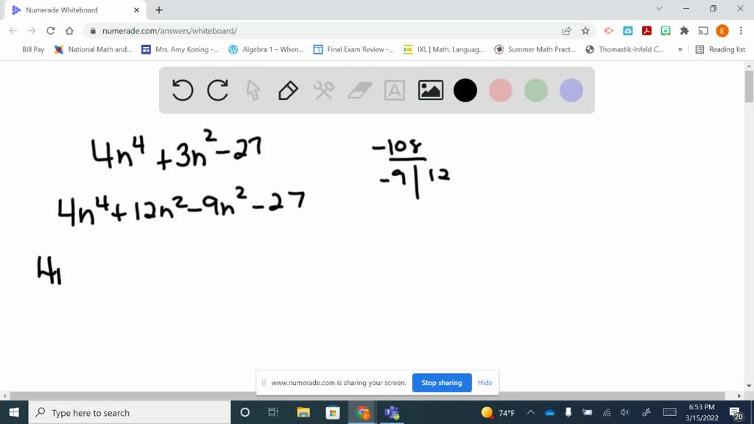Expand the taskbar hidden icons arrow
This screenshot has height=424, width=754.
click(530, 413)
